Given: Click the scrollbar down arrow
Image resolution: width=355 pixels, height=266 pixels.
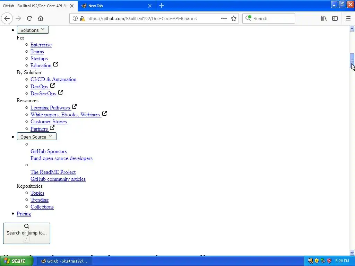Looking at the screenshot, I should [352, 252].
